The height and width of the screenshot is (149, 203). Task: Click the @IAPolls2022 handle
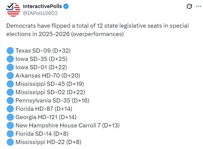(x=40, y=13)
